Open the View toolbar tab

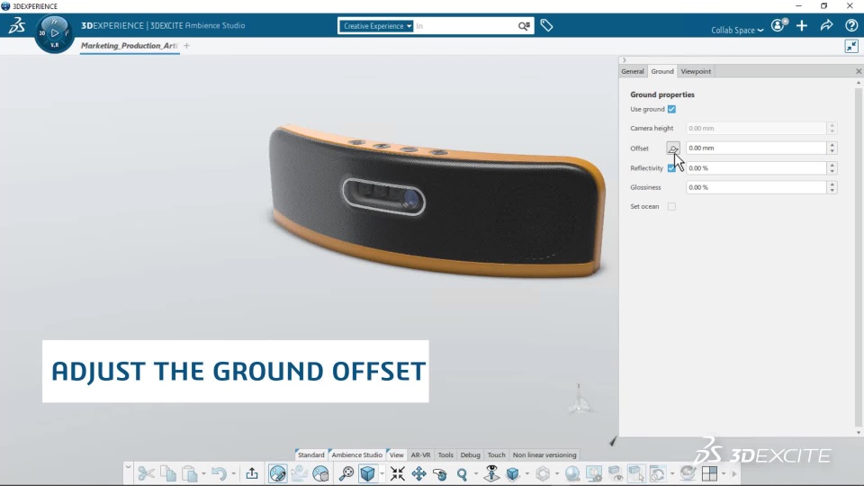click(396, 455)
